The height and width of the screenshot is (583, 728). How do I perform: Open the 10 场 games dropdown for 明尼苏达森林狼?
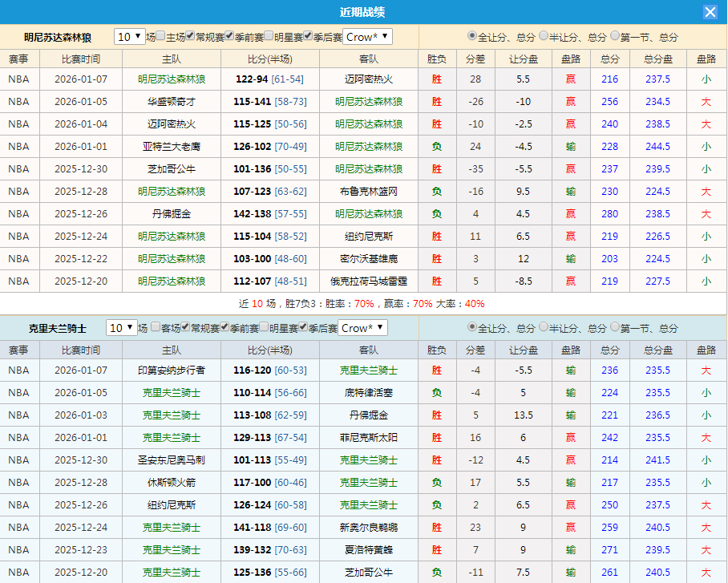pyautogui.click(x=129, y=37)
